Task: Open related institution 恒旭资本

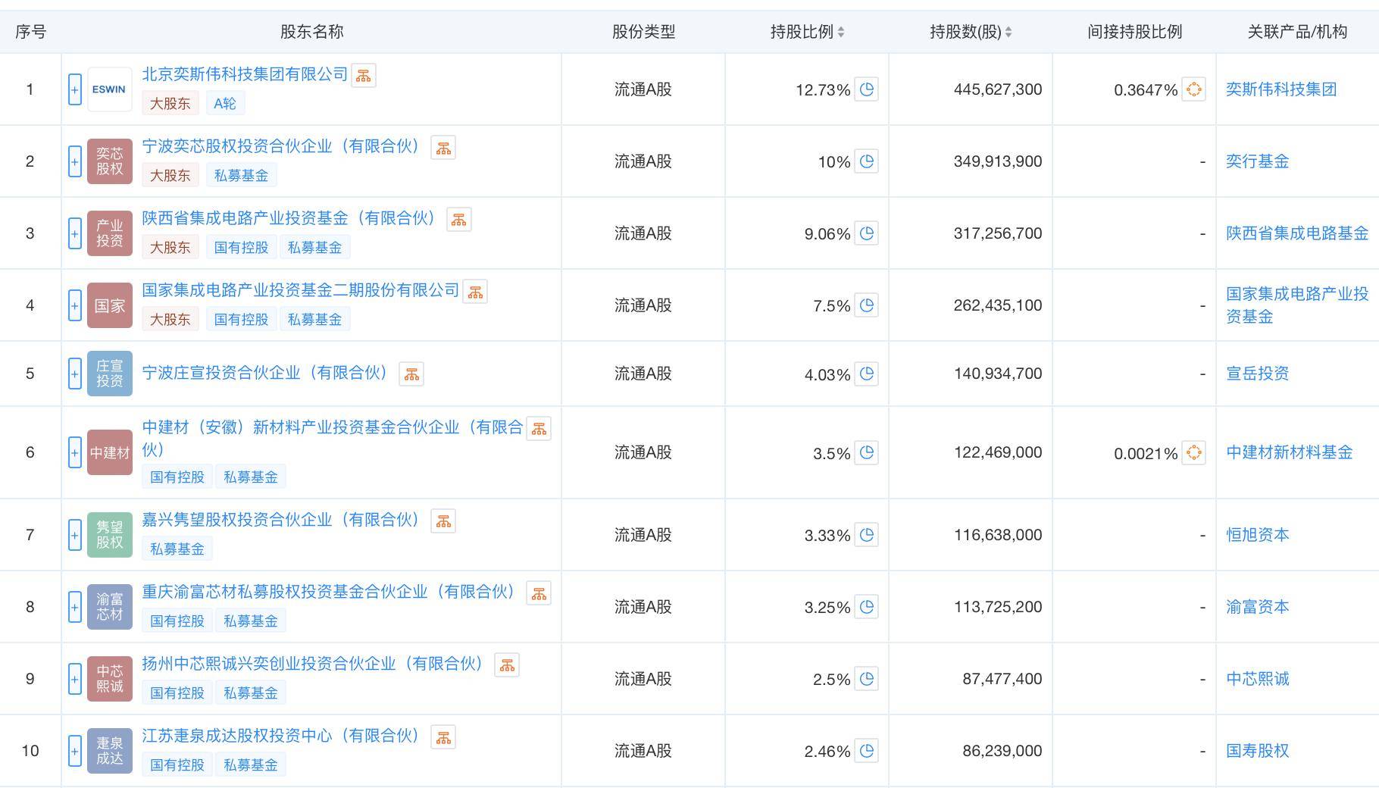Action: [1257, 535]
